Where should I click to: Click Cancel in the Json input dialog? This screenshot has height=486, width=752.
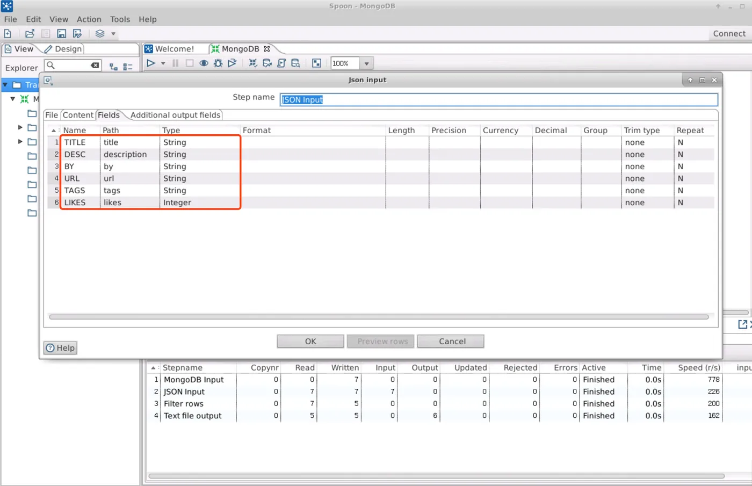pos(452,342)
